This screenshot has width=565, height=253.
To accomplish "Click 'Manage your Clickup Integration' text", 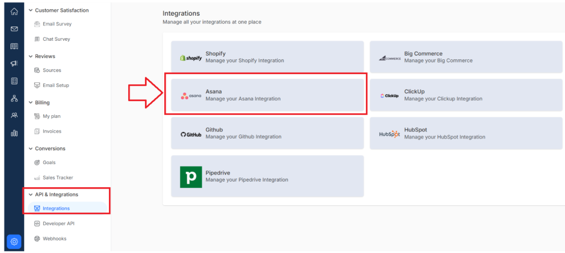I will (x=443, y=99).
